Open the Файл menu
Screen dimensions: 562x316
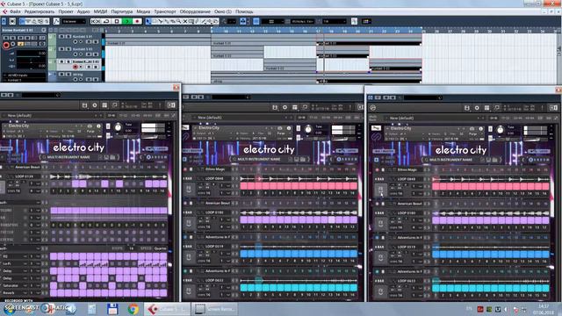click(15, 11)
